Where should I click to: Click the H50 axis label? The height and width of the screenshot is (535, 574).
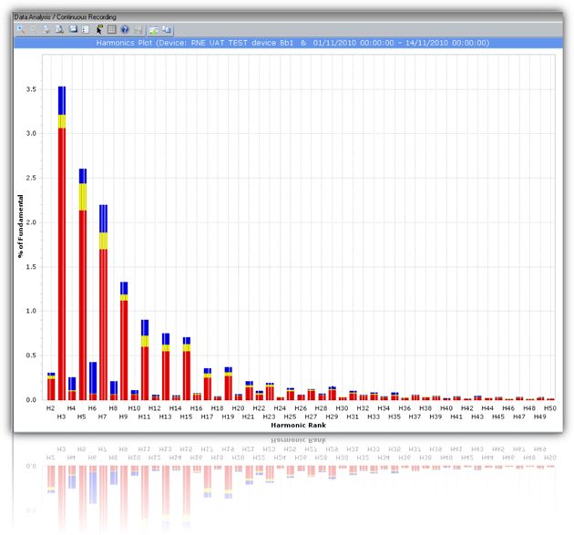[x=549, y=408]
